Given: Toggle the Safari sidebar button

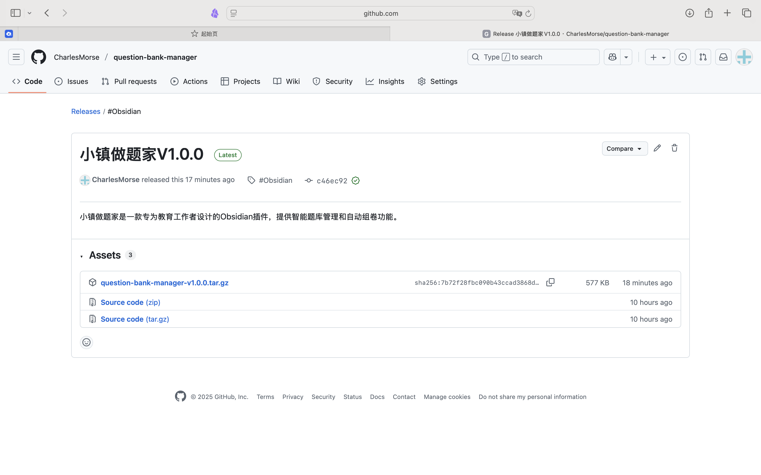Looking at the screenshot, I should point(16,13).
